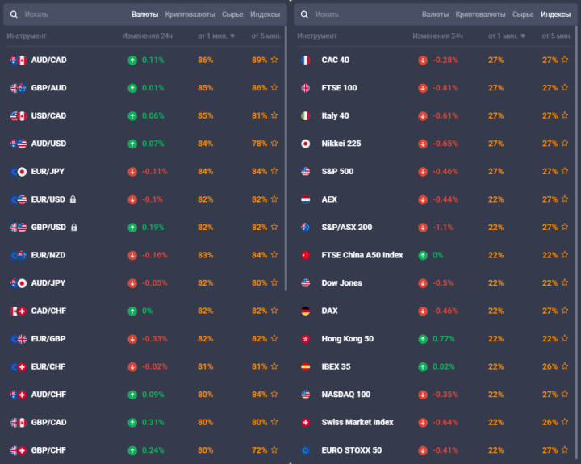This screenshot has width=581, height=464.
Task: Click the green up arrow on GBP/CAD
Action: pyautogui.click(x=132, y=423)
